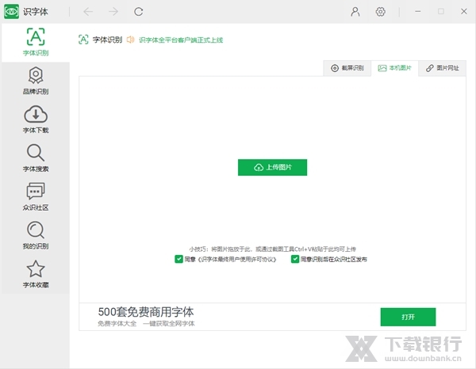This screenshot has width=476, height=369.
Task: Click the 500套免费商用字体 banner title
Action: click(146, 312)
